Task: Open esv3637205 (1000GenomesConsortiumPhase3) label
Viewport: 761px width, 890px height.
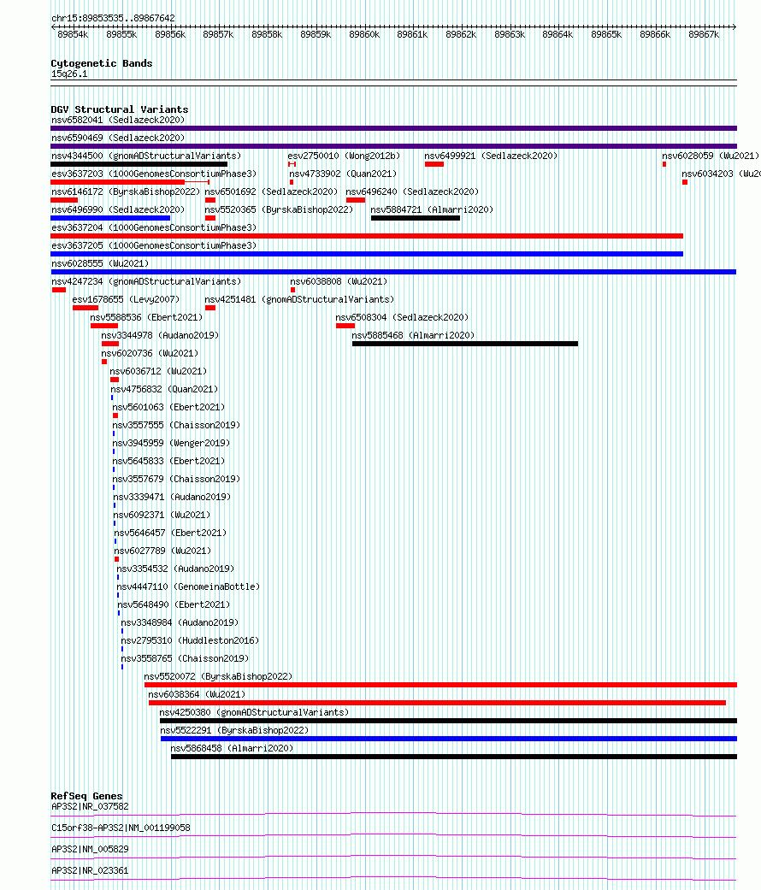Action: pos(154,245)
